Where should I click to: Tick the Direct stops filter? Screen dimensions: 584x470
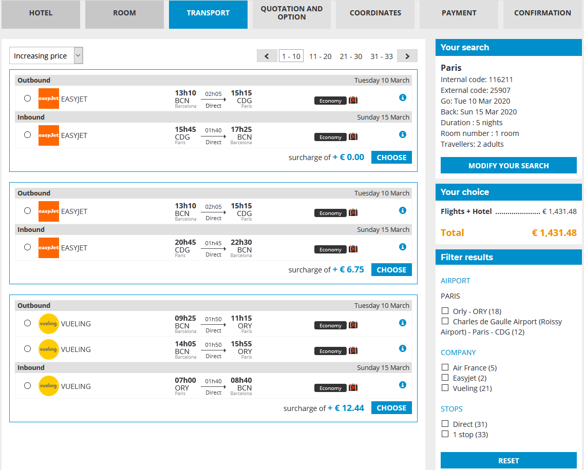[445, 424]
